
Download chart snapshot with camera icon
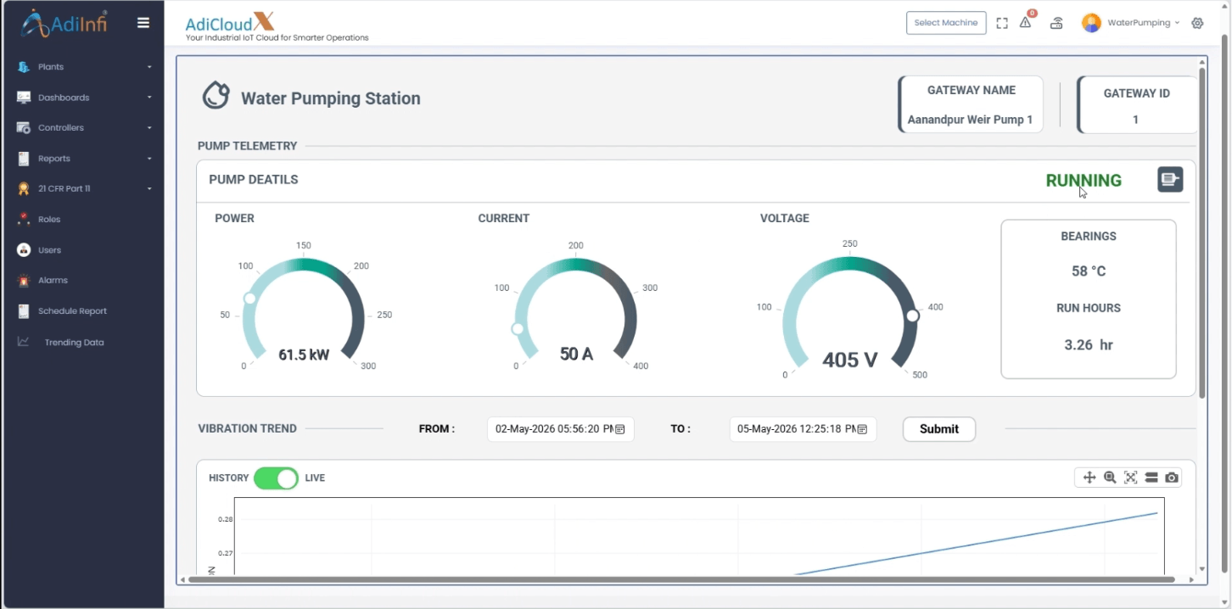(1172, 478)
